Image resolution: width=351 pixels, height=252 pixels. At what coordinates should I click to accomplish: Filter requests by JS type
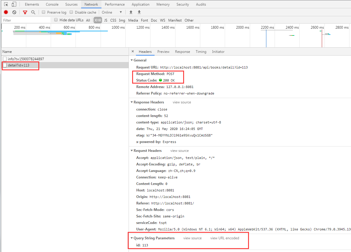tap(106, 20)
